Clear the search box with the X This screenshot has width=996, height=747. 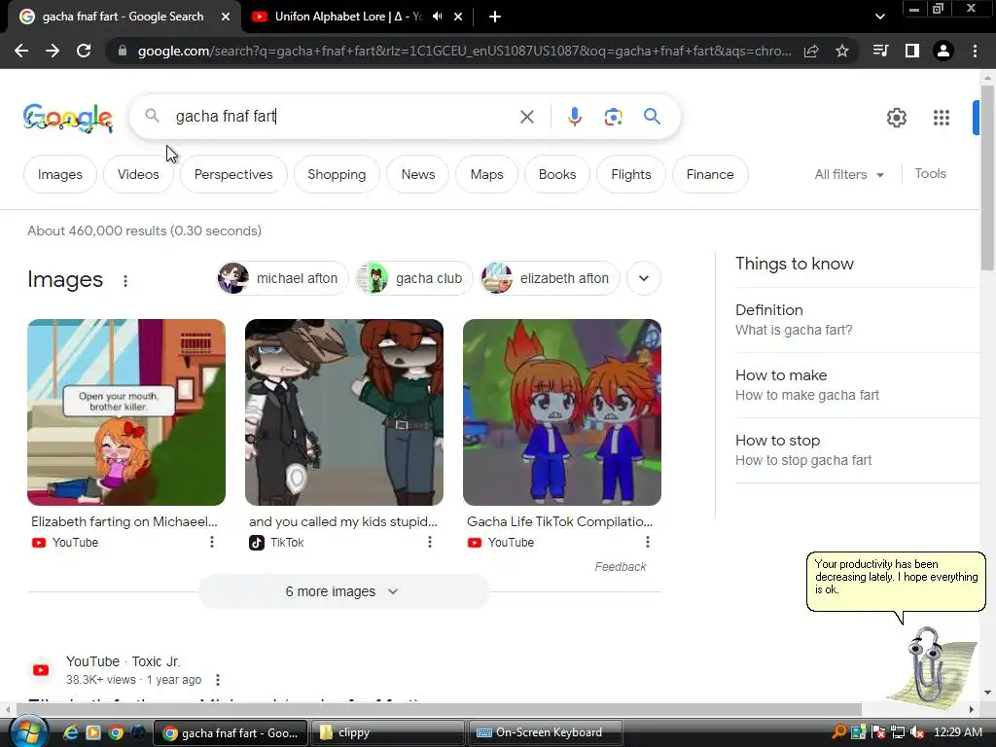point(526,117)
